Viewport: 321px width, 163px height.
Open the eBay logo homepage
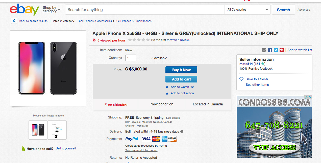[24, 10]
